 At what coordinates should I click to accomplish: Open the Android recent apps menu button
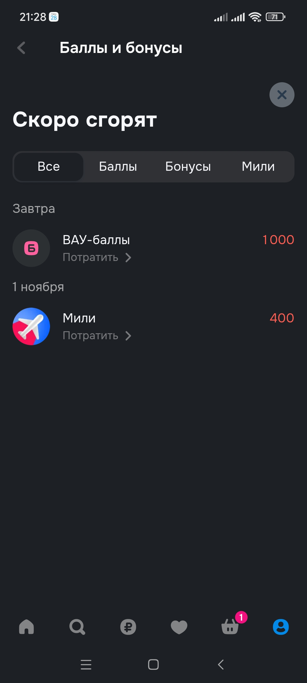[86, 665]
